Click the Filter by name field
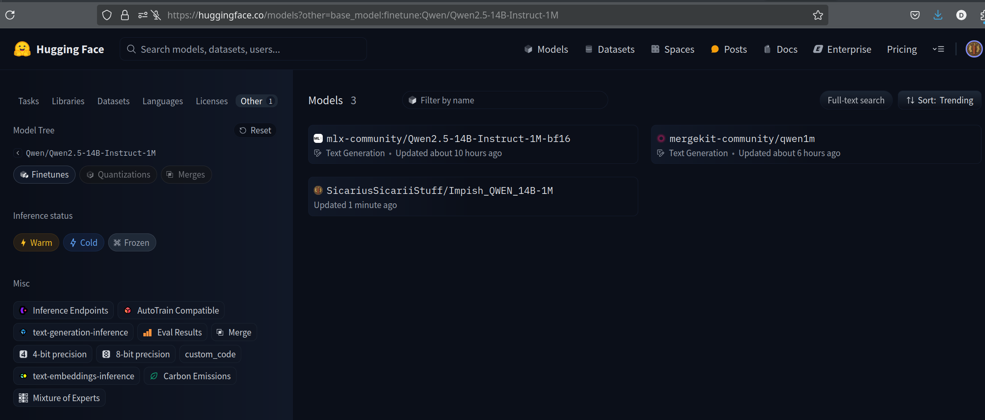 pyautogui.click(x=505, y=100)
